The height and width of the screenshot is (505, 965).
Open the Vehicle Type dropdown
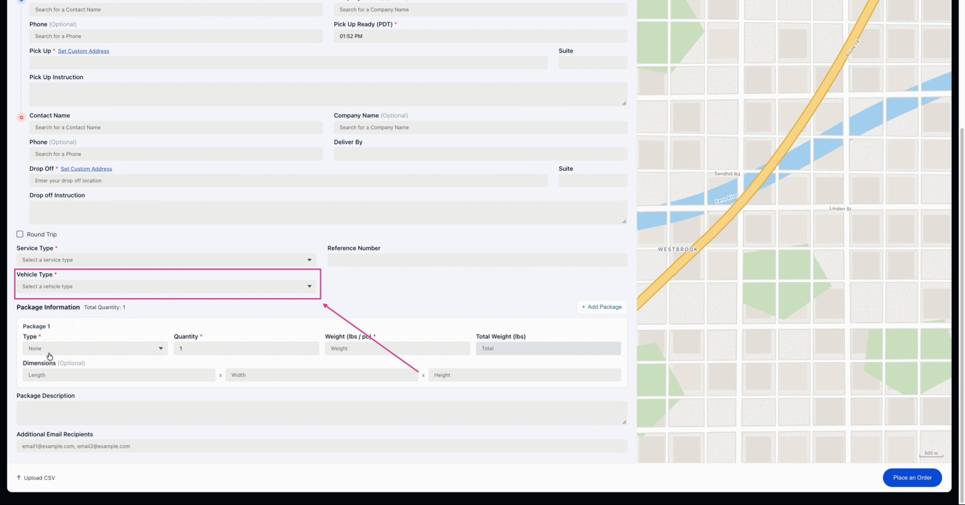click(166, 287)
